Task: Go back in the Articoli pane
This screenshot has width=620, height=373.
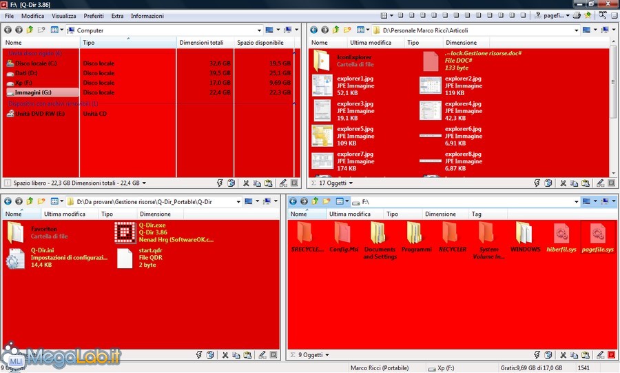Action: [314, 30]
